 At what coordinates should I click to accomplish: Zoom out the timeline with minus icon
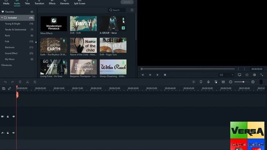point(231,82)
